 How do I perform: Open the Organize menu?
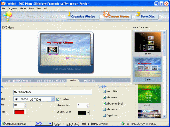(13, 9)
